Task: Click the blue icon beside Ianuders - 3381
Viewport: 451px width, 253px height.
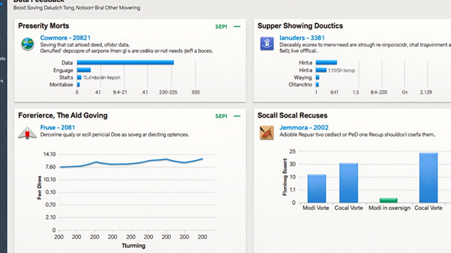Action: [267, 44]
